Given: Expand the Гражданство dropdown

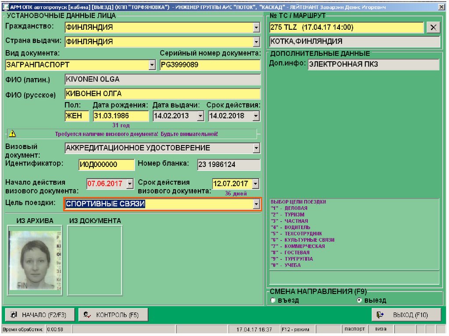Looking at the screenshot, I should point(257,28).
